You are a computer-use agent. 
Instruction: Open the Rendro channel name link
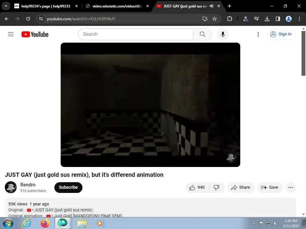[x=28, y=185]
